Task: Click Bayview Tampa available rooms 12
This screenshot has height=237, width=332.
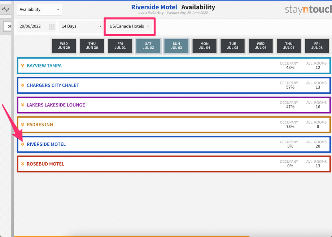Action: click(x=318, y=68)
